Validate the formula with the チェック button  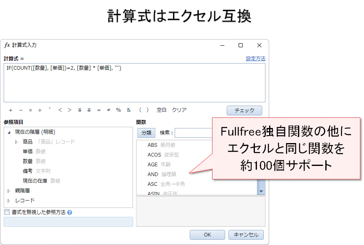click(x=245, y=110)
